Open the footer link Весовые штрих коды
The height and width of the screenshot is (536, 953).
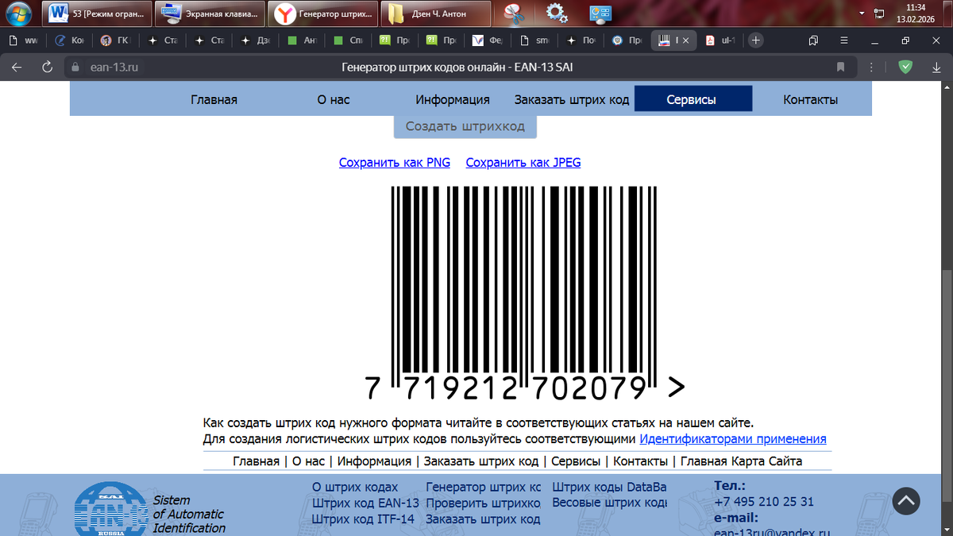click(x=609, y=503)
